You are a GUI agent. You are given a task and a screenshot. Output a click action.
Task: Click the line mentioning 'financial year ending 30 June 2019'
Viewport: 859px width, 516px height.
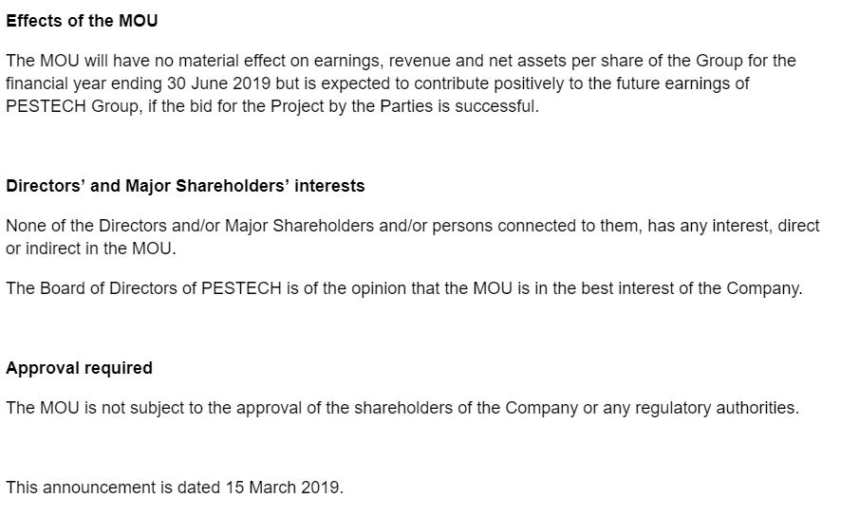pyautogui.click(x=378, y=83)
